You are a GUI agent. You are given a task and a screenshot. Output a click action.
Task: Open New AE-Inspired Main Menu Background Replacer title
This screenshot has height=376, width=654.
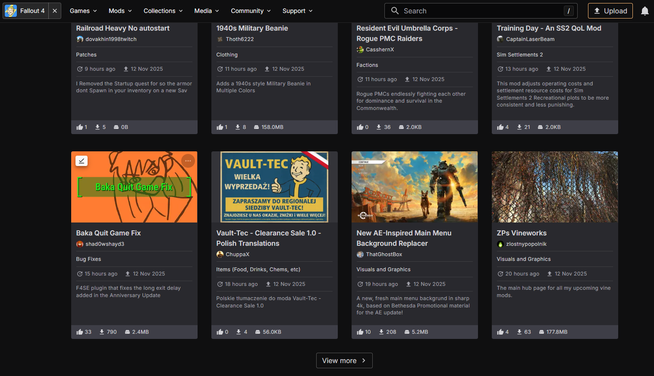pyautogui.click(x=404, y=238)
